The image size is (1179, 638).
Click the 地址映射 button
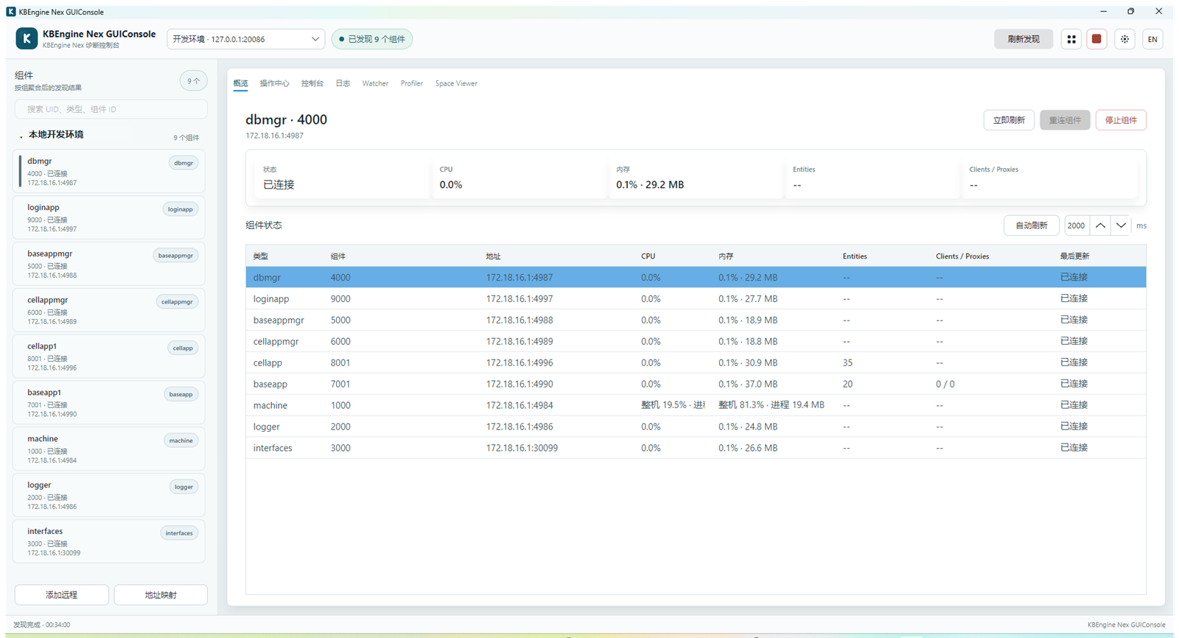coord(161,595)
